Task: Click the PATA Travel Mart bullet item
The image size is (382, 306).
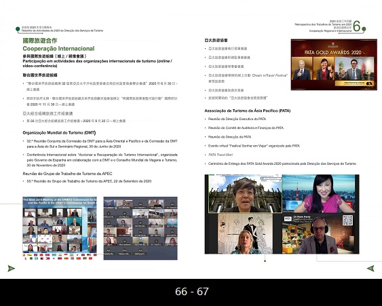Action: coord(221,155)
